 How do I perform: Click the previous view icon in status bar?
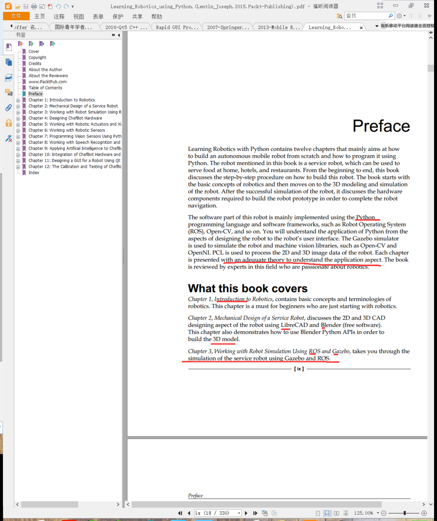coord(265,513)
